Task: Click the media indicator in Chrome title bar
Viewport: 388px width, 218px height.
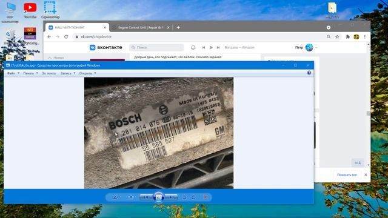Action: click(329, 27)
